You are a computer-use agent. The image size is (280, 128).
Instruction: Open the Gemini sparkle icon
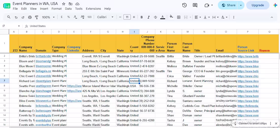(x=275, y=5)
